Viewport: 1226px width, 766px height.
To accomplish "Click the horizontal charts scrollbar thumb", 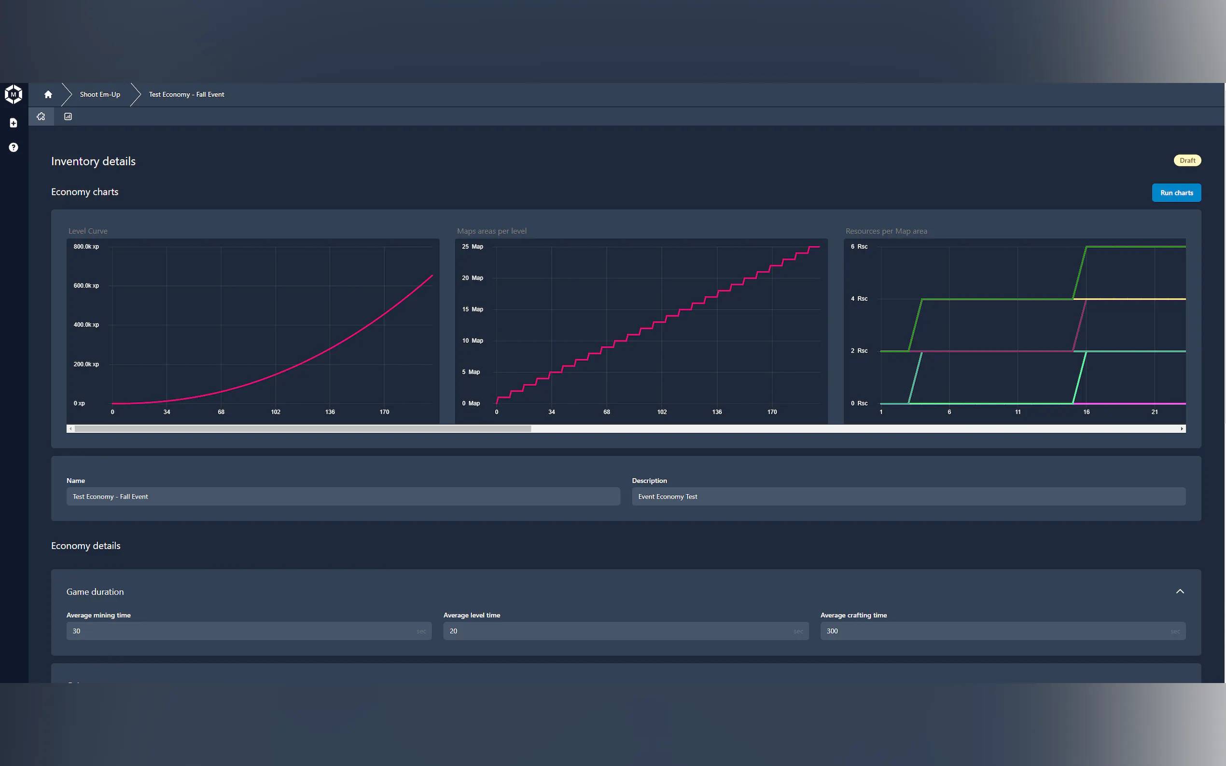I will point(303,429).
